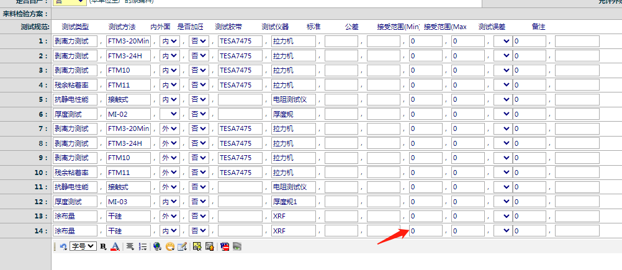Upload a file using floppy-arrow icon
The height and width of the screenshot is (270, 622).
pyautogui.click(x=209, y=246)
